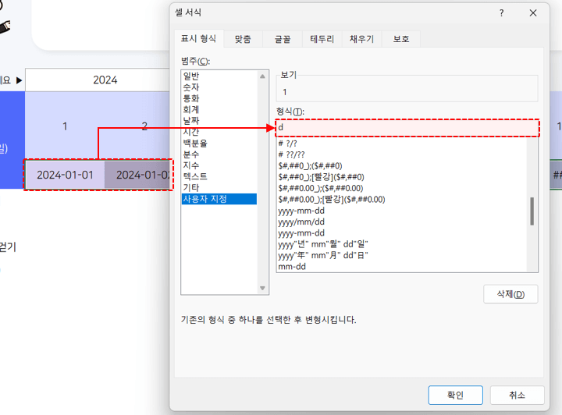Choose format yyyy/mm/dd
Viewport: 562px width, 415px height.
point(402,222)
